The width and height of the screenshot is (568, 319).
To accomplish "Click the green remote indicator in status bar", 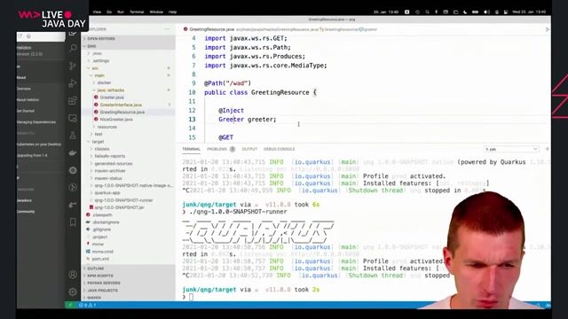I will 70,305.
